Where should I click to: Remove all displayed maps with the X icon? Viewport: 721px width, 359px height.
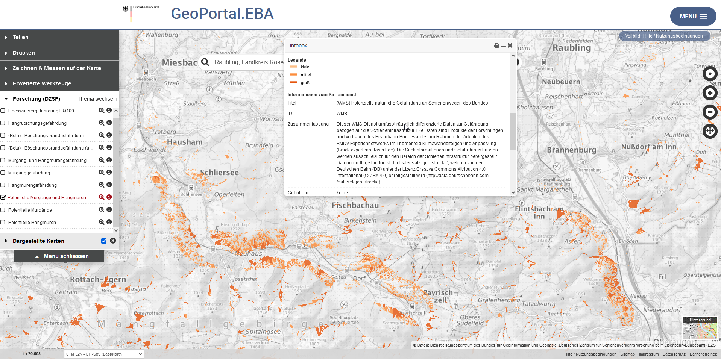pos(113,241)
